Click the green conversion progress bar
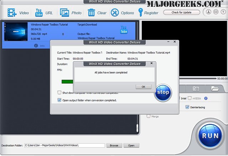 [67, 82]
